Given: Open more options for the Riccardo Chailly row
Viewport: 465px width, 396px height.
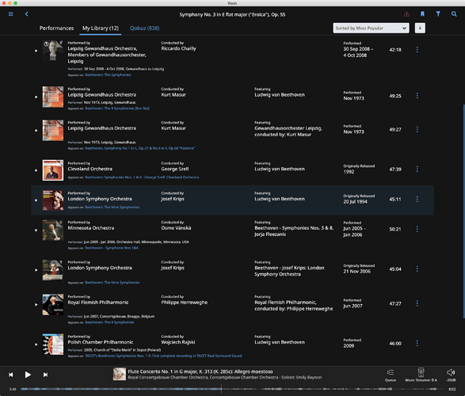Looking at the screenshot, I should pyautogui.click(x=417, y=49).
